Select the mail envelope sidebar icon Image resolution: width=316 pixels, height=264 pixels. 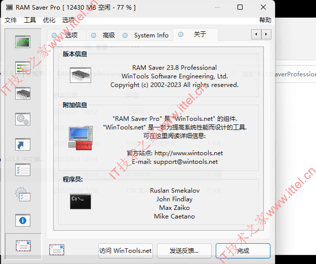tap(23, 246)
